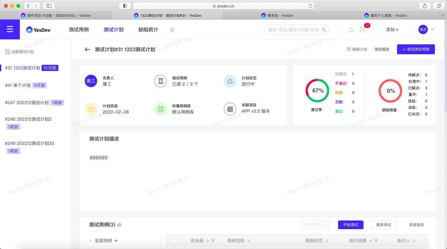The width and height of the screenshot is (447, 249).
Task: Open the 批量操作 dropdown
Action: click(x=315, y=225)
